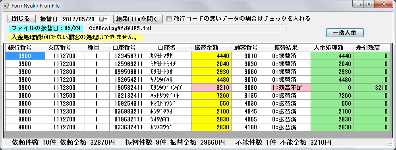Select the 3210 balance in 差引残高 column

click(371, 88)
